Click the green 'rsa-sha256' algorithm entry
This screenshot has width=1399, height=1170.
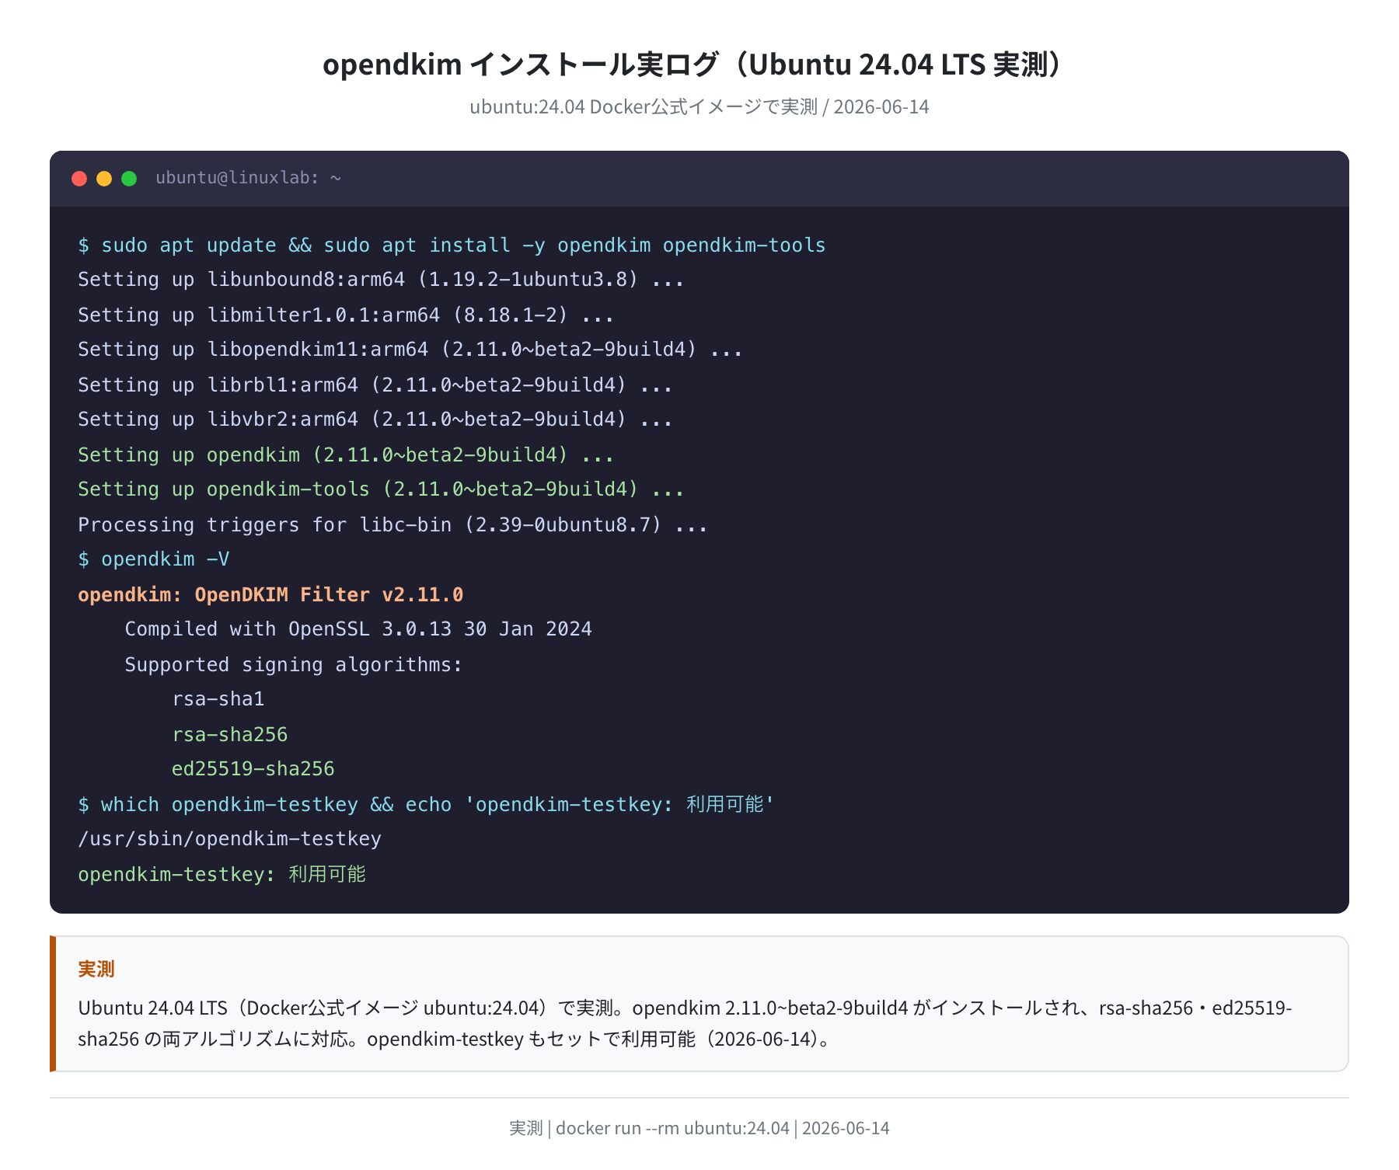click(230, 734)
